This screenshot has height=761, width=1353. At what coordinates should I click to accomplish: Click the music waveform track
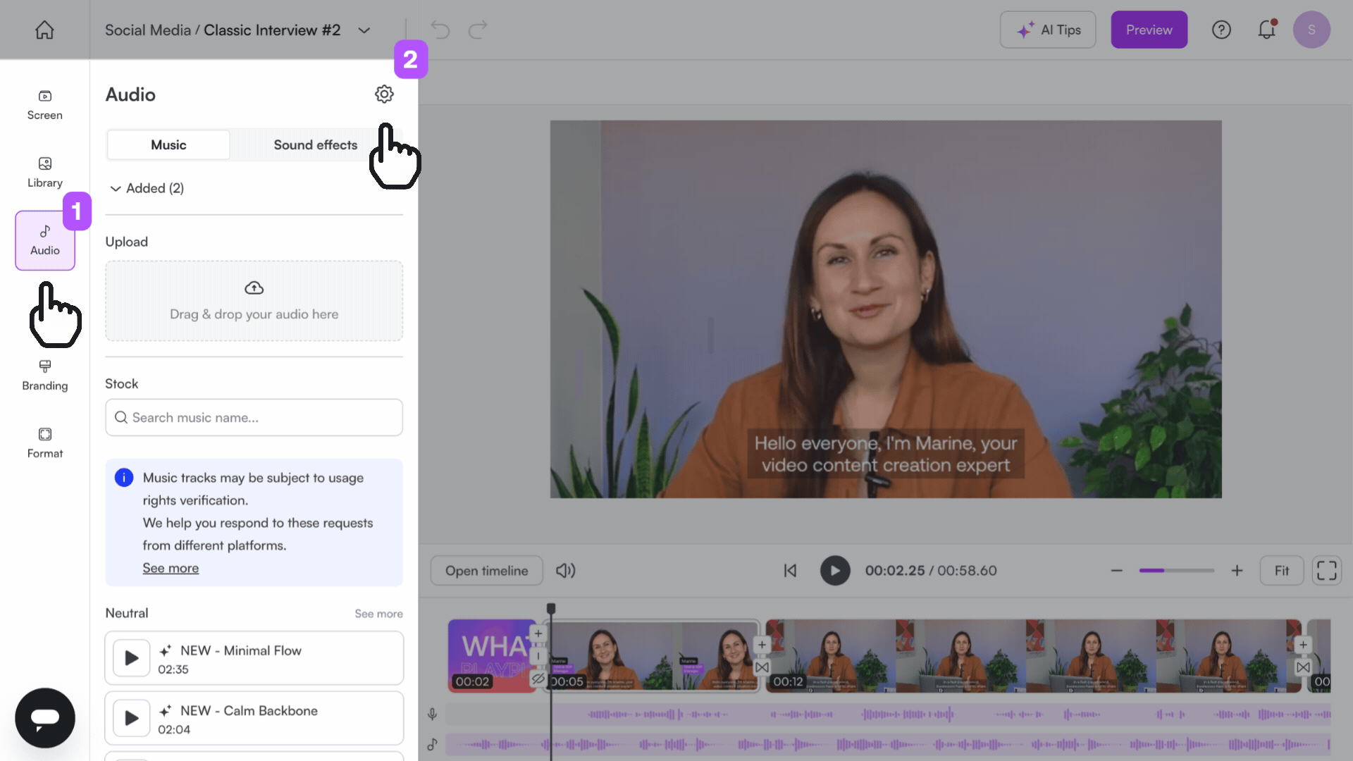coord(888,744)
